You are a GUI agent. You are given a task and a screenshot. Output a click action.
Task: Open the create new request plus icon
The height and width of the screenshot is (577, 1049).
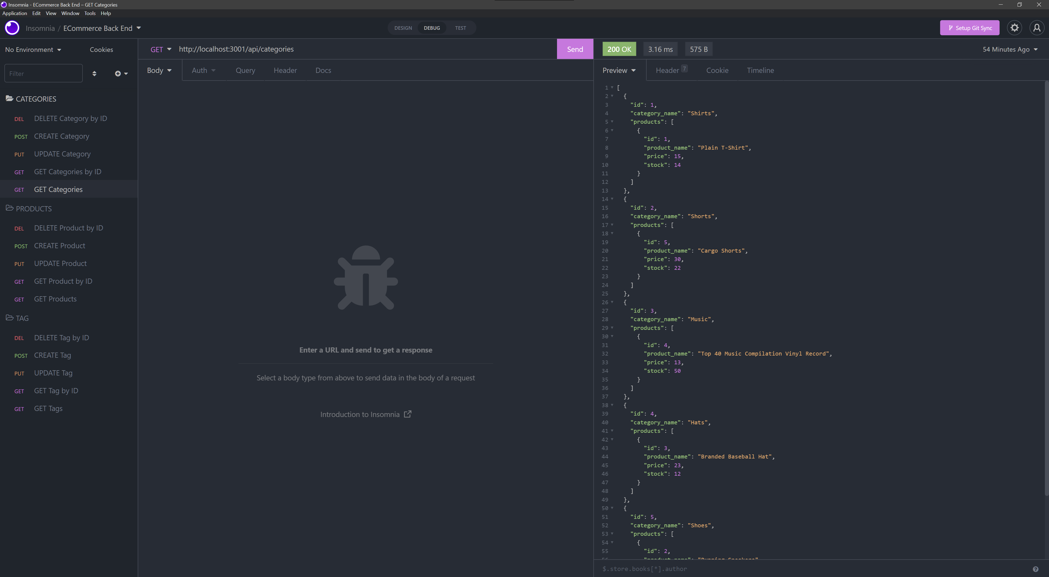coord(119,73)
